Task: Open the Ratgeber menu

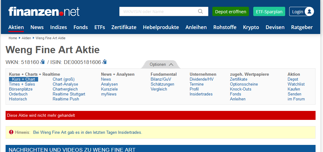Action: coord(302,27)
